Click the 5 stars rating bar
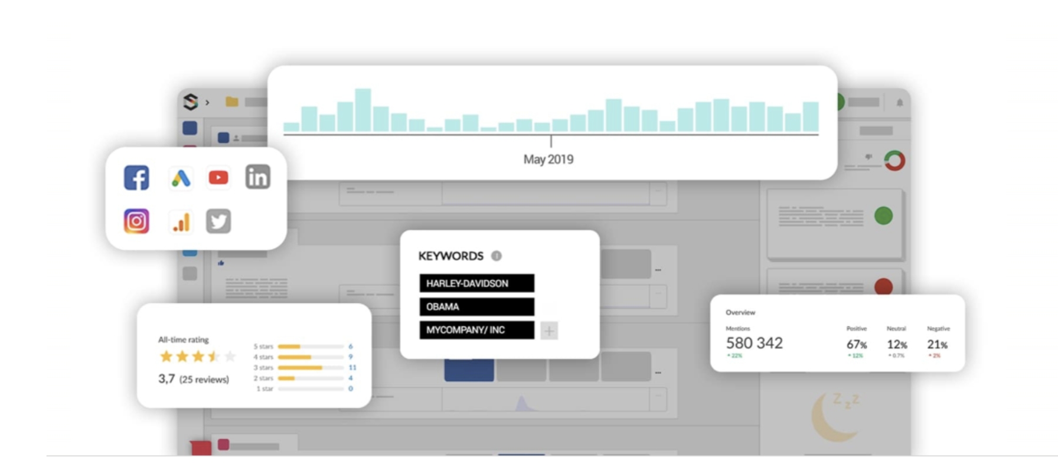The width and height of the screenshot is (1058, 464). (x=311, y=347)
